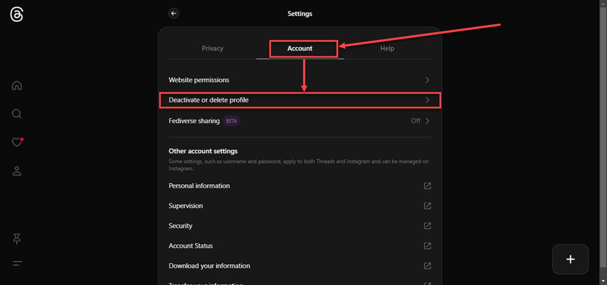Viewport: 607px width, 285px height.
Task: Select the Account tab
Action: (300, 49)
